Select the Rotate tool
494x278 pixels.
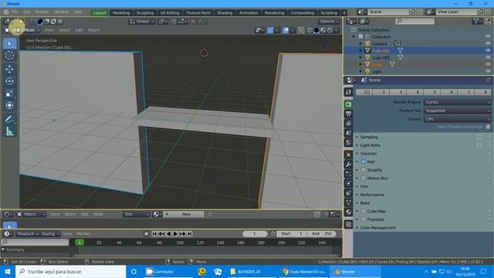[10, 81]
